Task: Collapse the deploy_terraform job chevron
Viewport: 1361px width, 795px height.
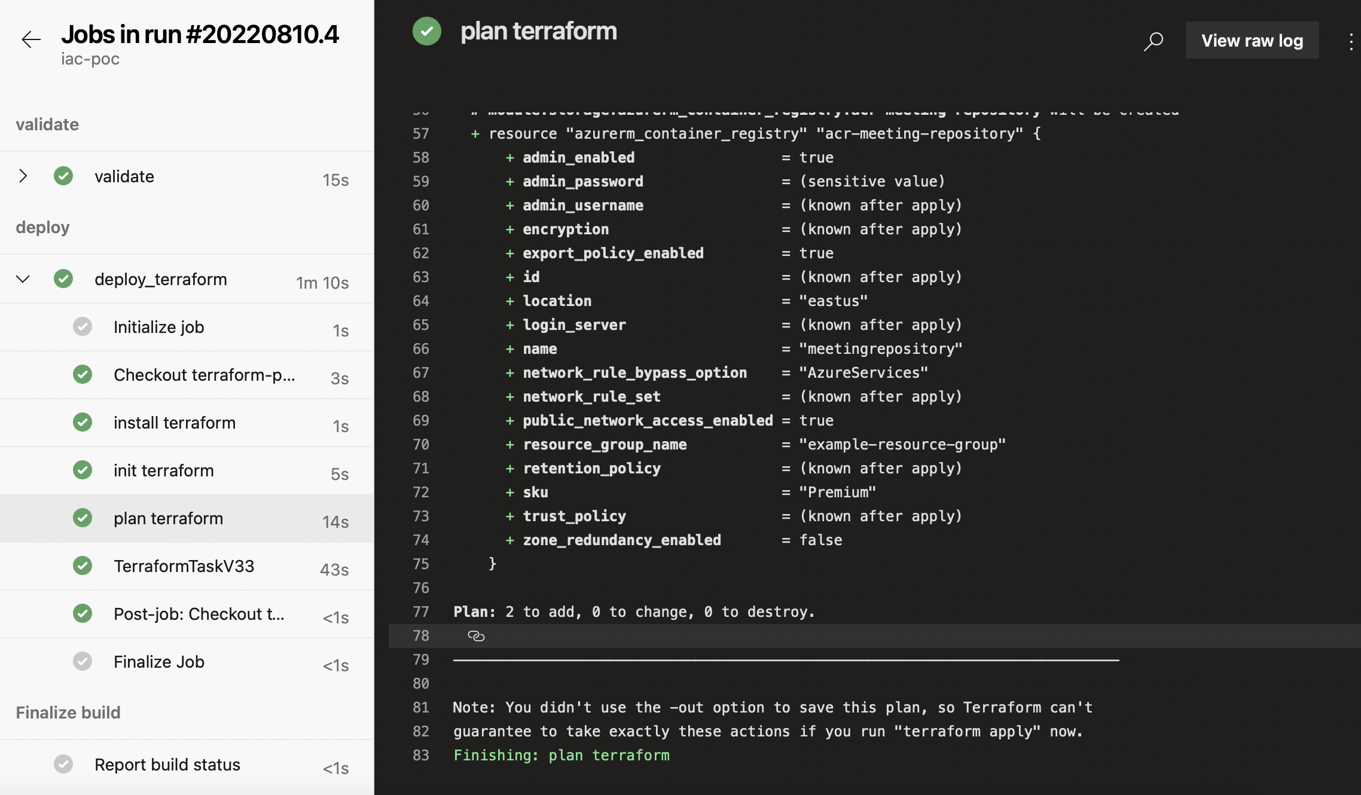Action: pos(23,279)
